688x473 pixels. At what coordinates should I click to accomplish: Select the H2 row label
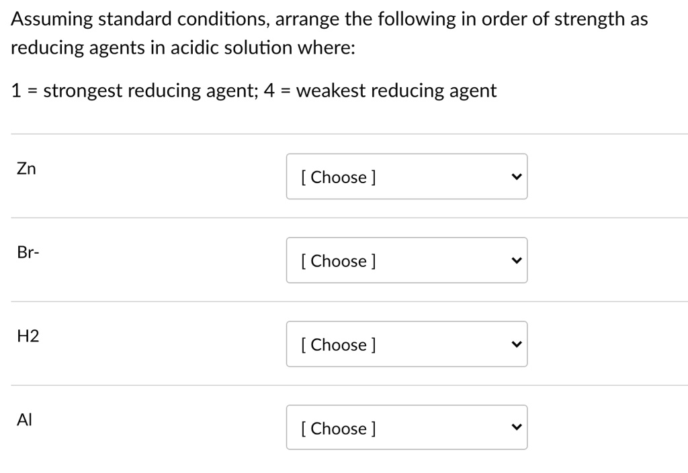click(x=28, y=336)
